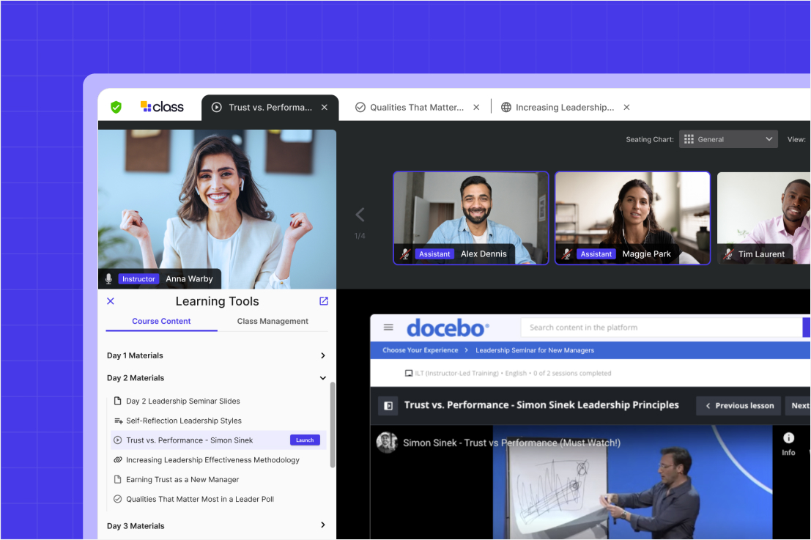
Task: Switch to the Class Management tab
Action: [273, 321]
